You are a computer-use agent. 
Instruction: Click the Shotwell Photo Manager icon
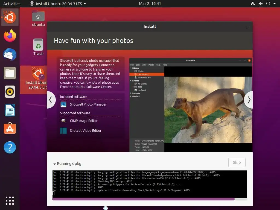(x=63, y=104)
